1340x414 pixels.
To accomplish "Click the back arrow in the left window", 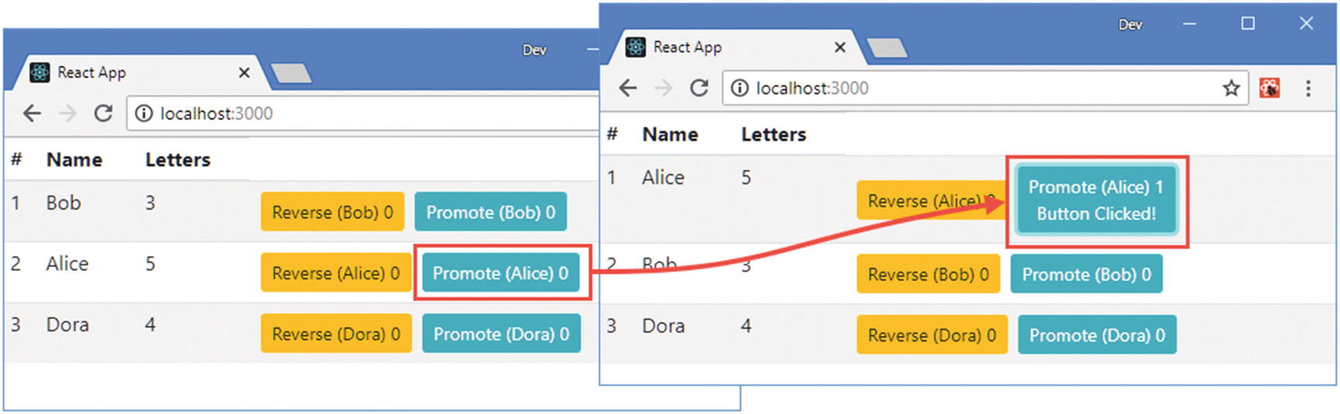I will [x=32, y=114].
